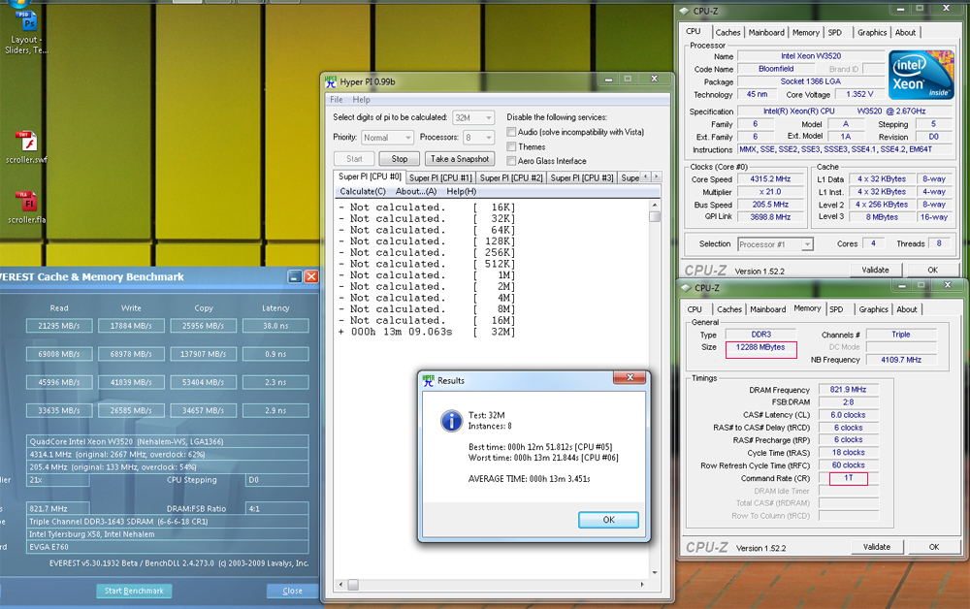Click the 21295 MB/s Read result
The width and height of the screenshot is (970, 609).
click(x=59, y=326)
